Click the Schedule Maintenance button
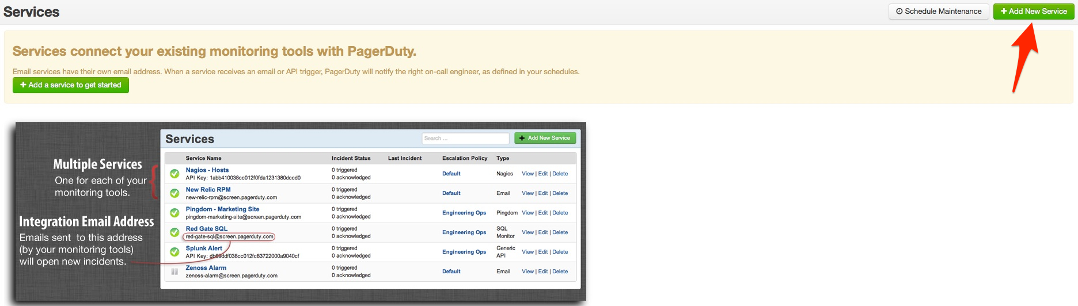 pos(939,12)
